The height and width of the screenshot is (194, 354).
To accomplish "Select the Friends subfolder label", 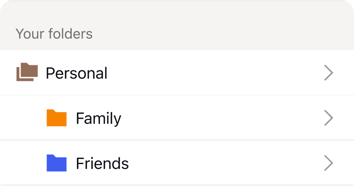I will coord(102,164).
